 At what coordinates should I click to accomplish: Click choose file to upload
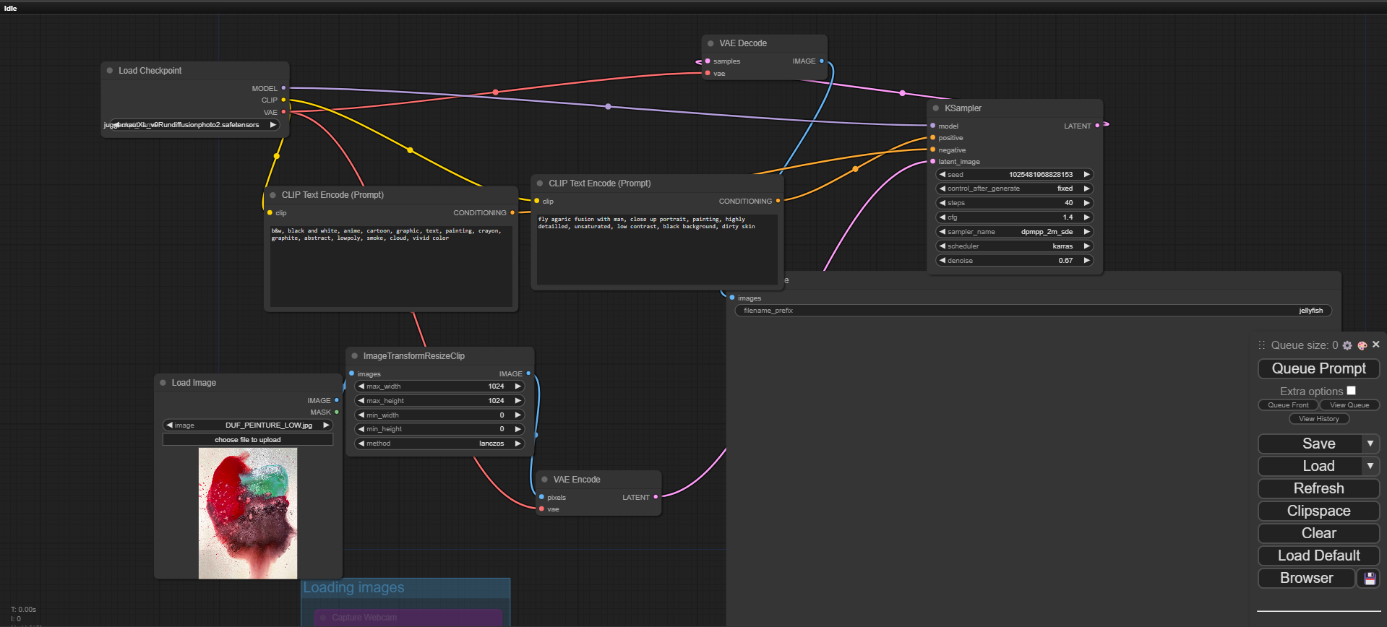tap(247, 440)
